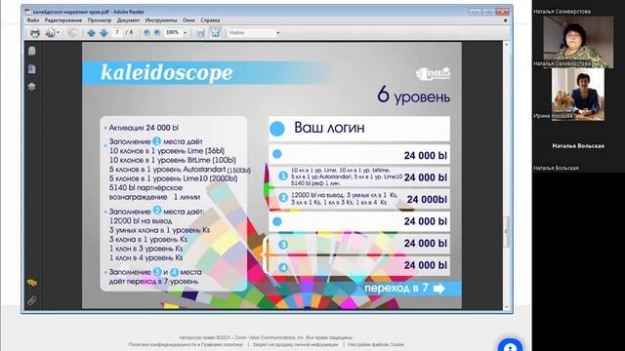
Task: Go to previous page with up arrow
Action: point(91,32)
